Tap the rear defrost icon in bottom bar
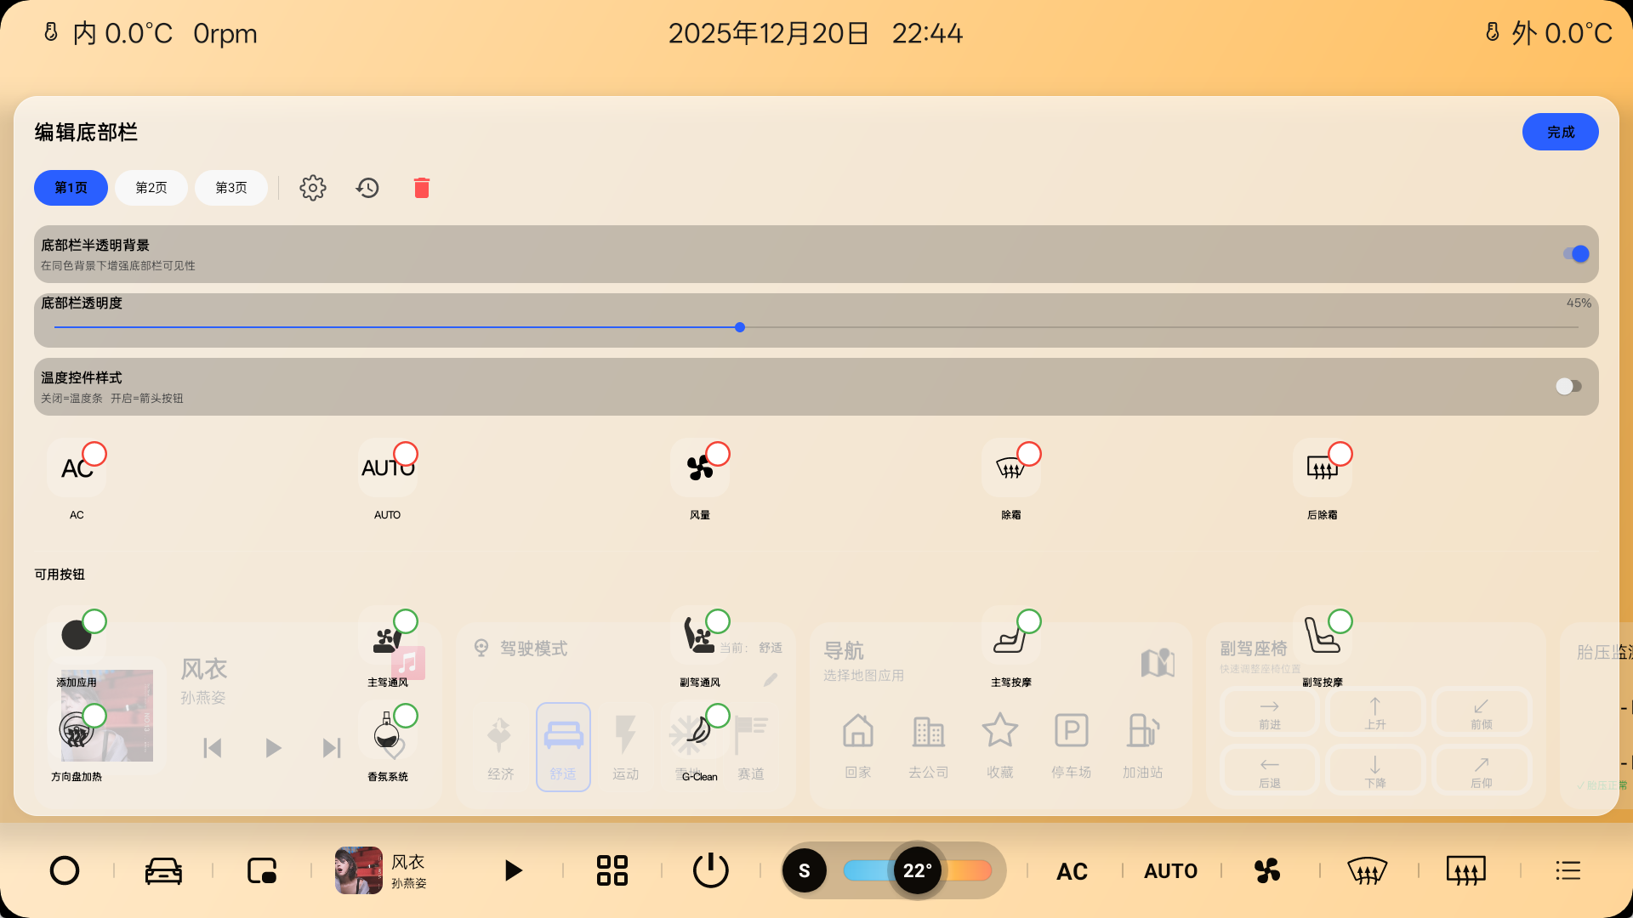The width and height of the screenshot is (1633, 918). [x=1465, y=870]
